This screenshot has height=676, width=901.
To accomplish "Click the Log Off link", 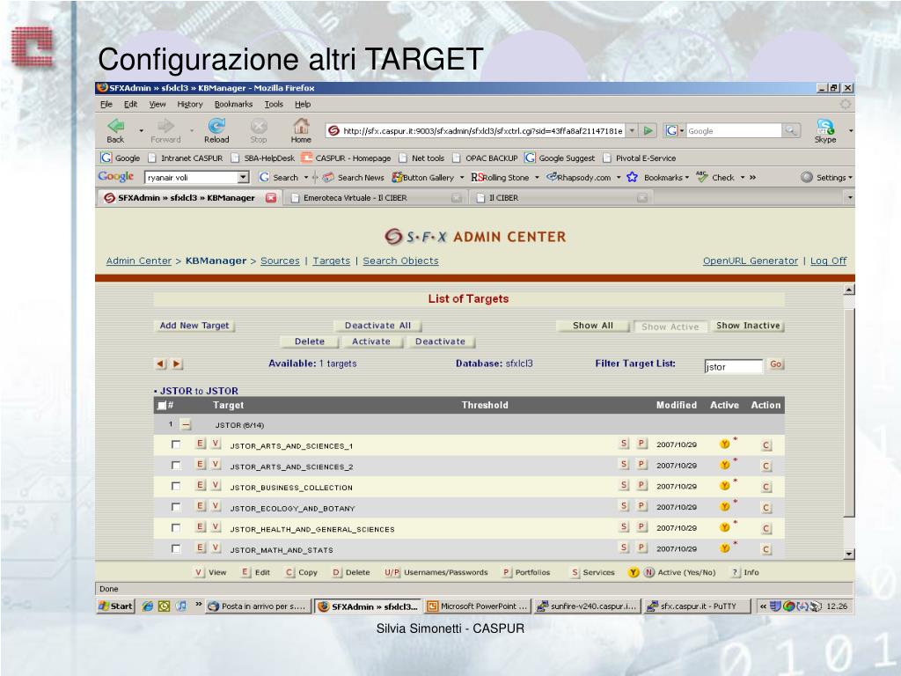I will pos(828,261).
